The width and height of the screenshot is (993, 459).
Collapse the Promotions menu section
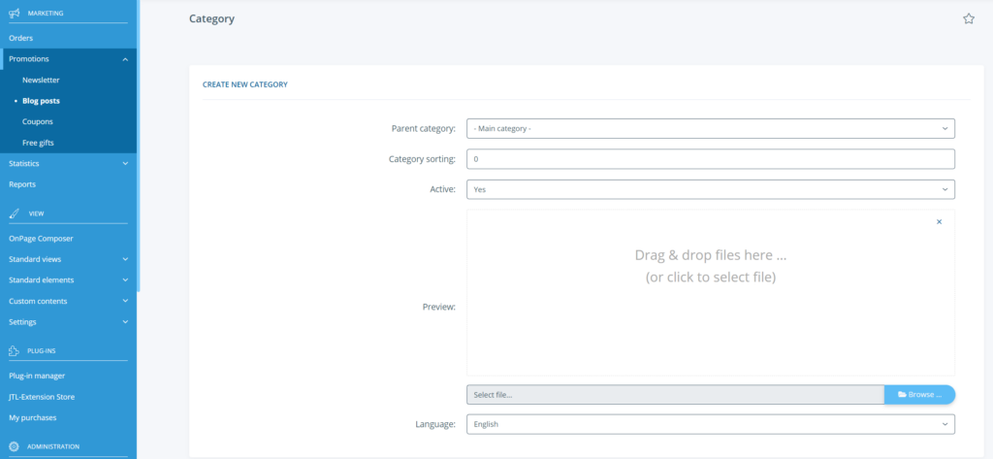pos(125,59)
